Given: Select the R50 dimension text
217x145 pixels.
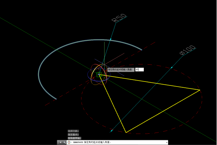Looking at the screenshot, I should point(119,18).
